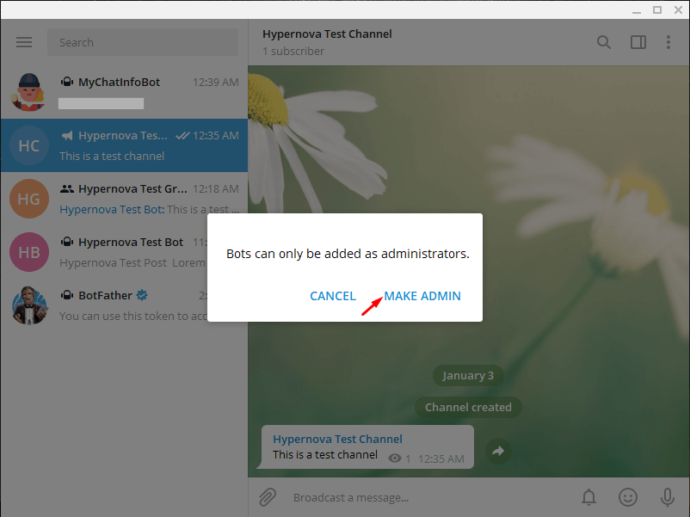Click the BotFather avatar thumbnail
The height and width of the screenshot is (517, 690).
coord(29,305)
